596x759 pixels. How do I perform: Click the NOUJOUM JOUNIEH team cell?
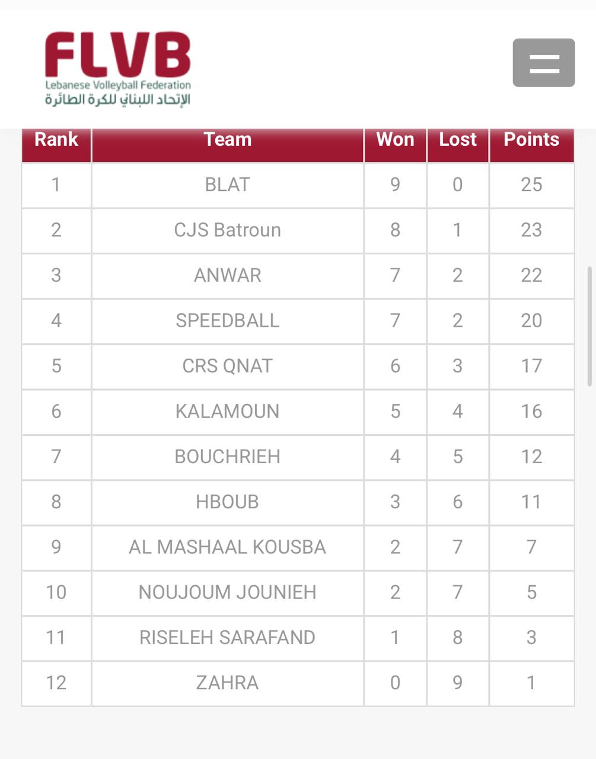(x=228, y=592)
